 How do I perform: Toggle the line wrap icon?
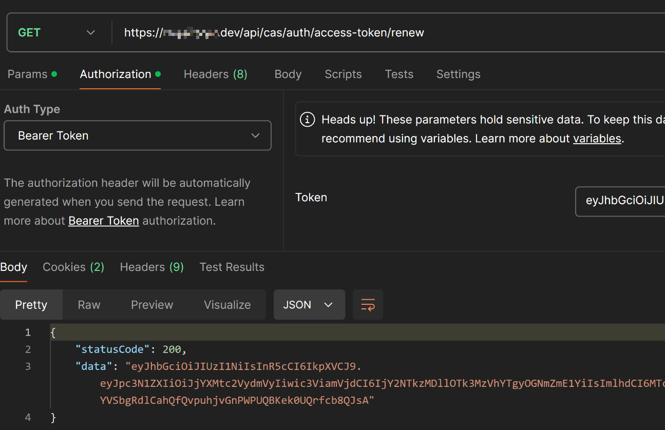click(x=368, y=305)
